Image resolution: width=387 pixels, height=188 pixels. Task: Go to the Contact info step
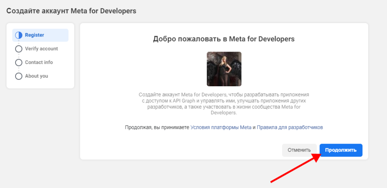pyautogui.click(x=39, y=62)
